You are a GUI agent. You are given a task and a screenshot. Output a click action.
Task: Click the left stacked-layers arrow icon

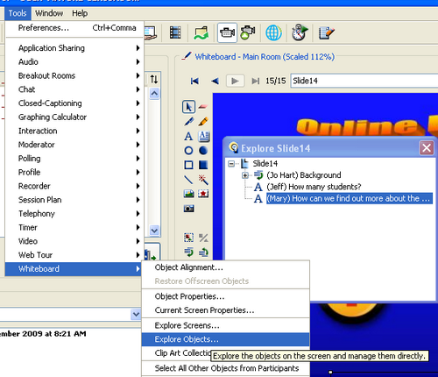(188, 252)
